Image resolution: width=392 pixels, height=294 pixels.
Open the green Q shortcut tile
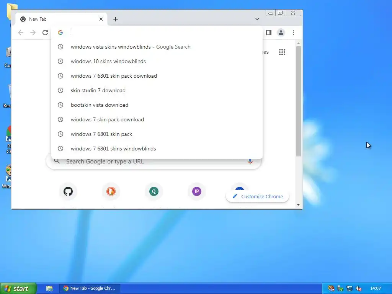(154, 191)
